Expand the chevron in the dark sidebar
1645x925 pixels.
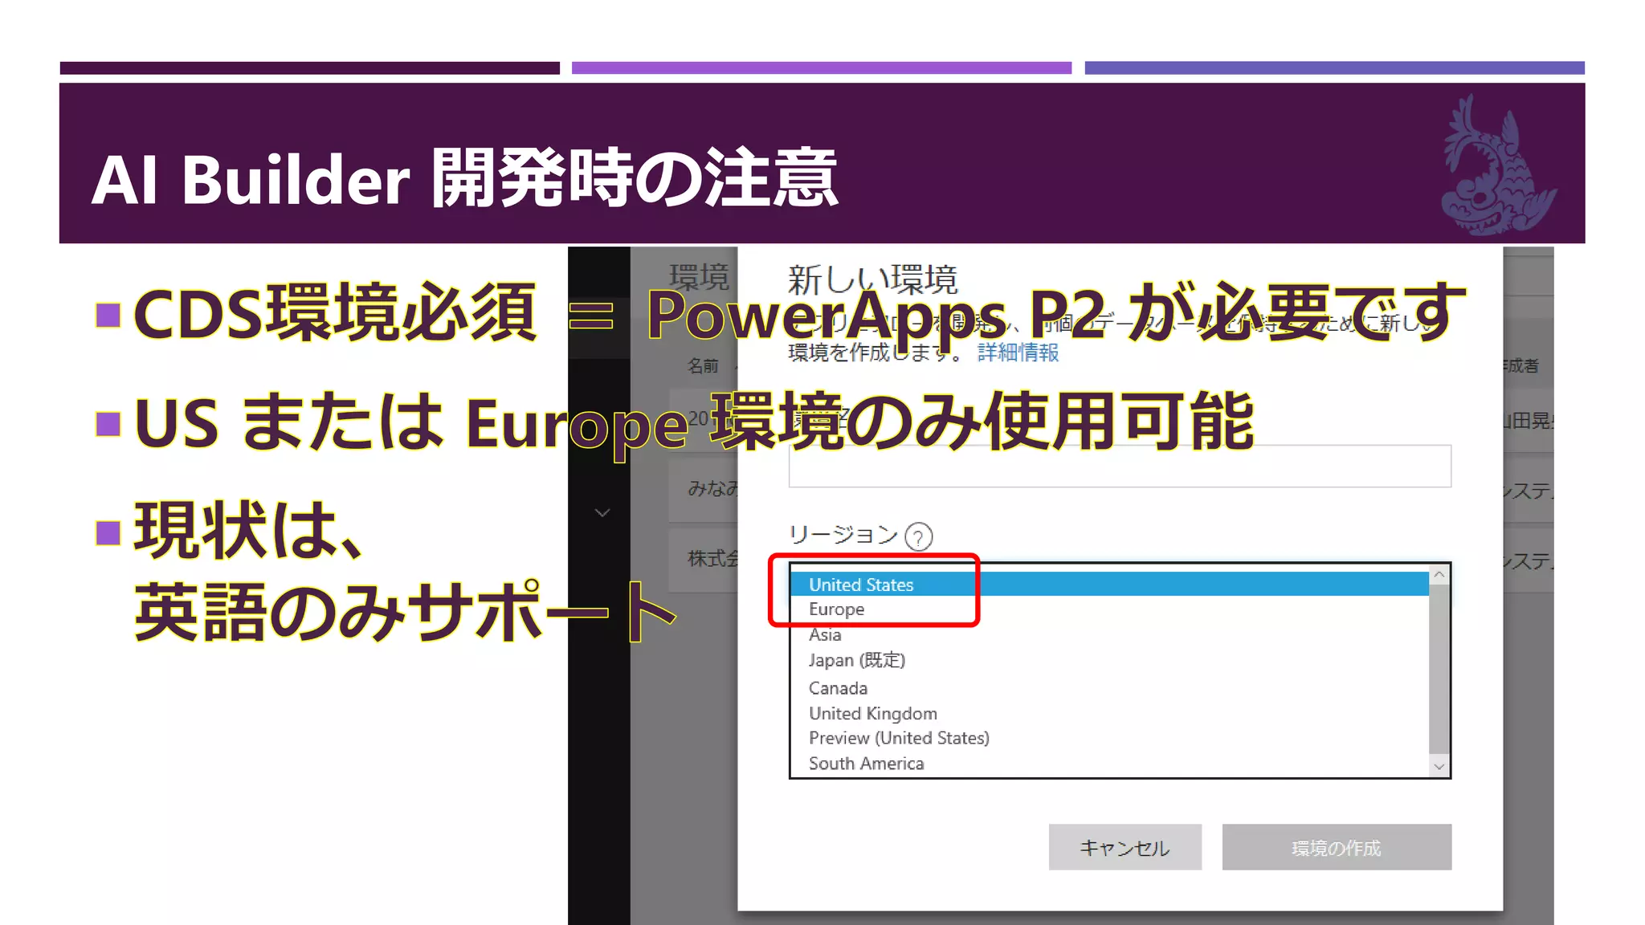point(602,512)
